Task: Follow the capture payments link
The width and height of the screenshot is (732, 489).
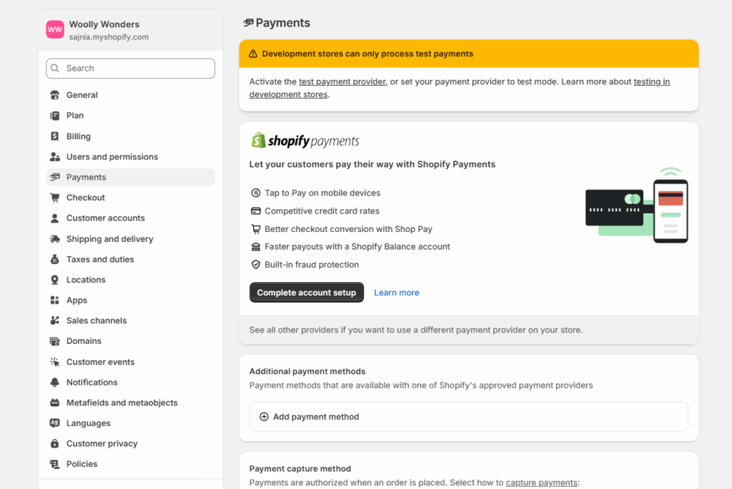Action: [x=541, y=483]
